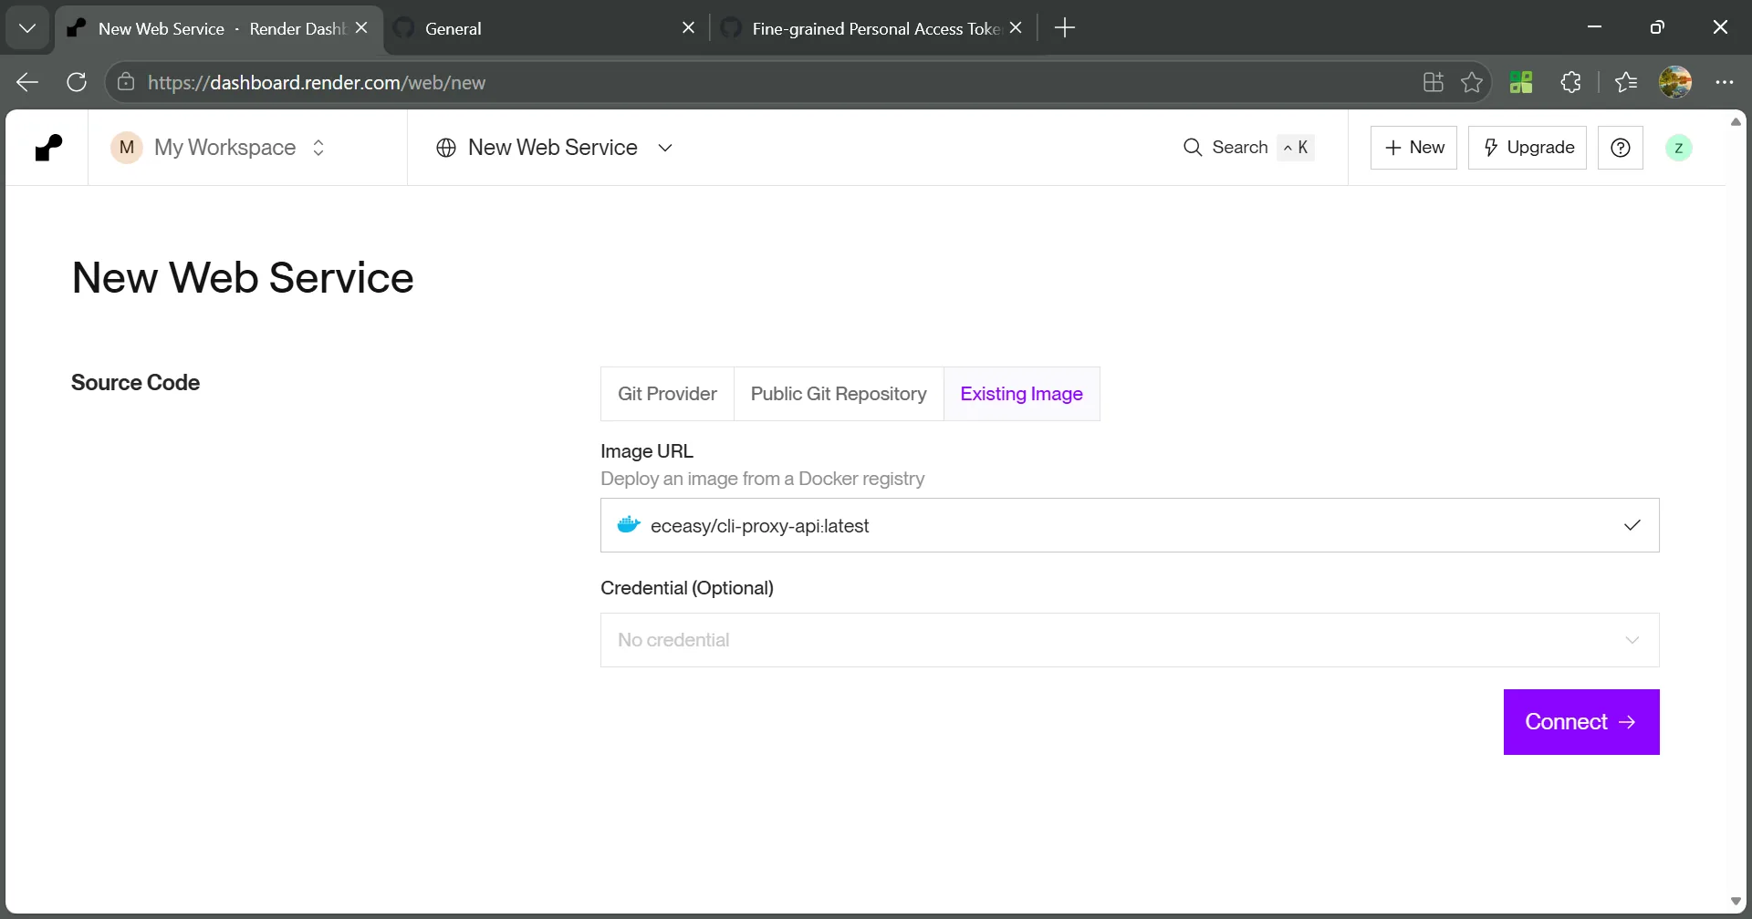This screenshot has height=919, width=1752.
Task: Select the Existing Image tab
Action: (x=1022, y=394)
